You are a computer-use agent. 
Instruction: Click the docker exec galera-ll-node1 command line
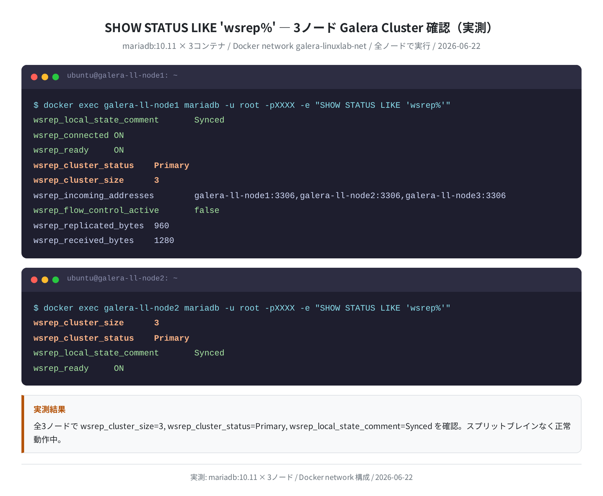point(242,105)
